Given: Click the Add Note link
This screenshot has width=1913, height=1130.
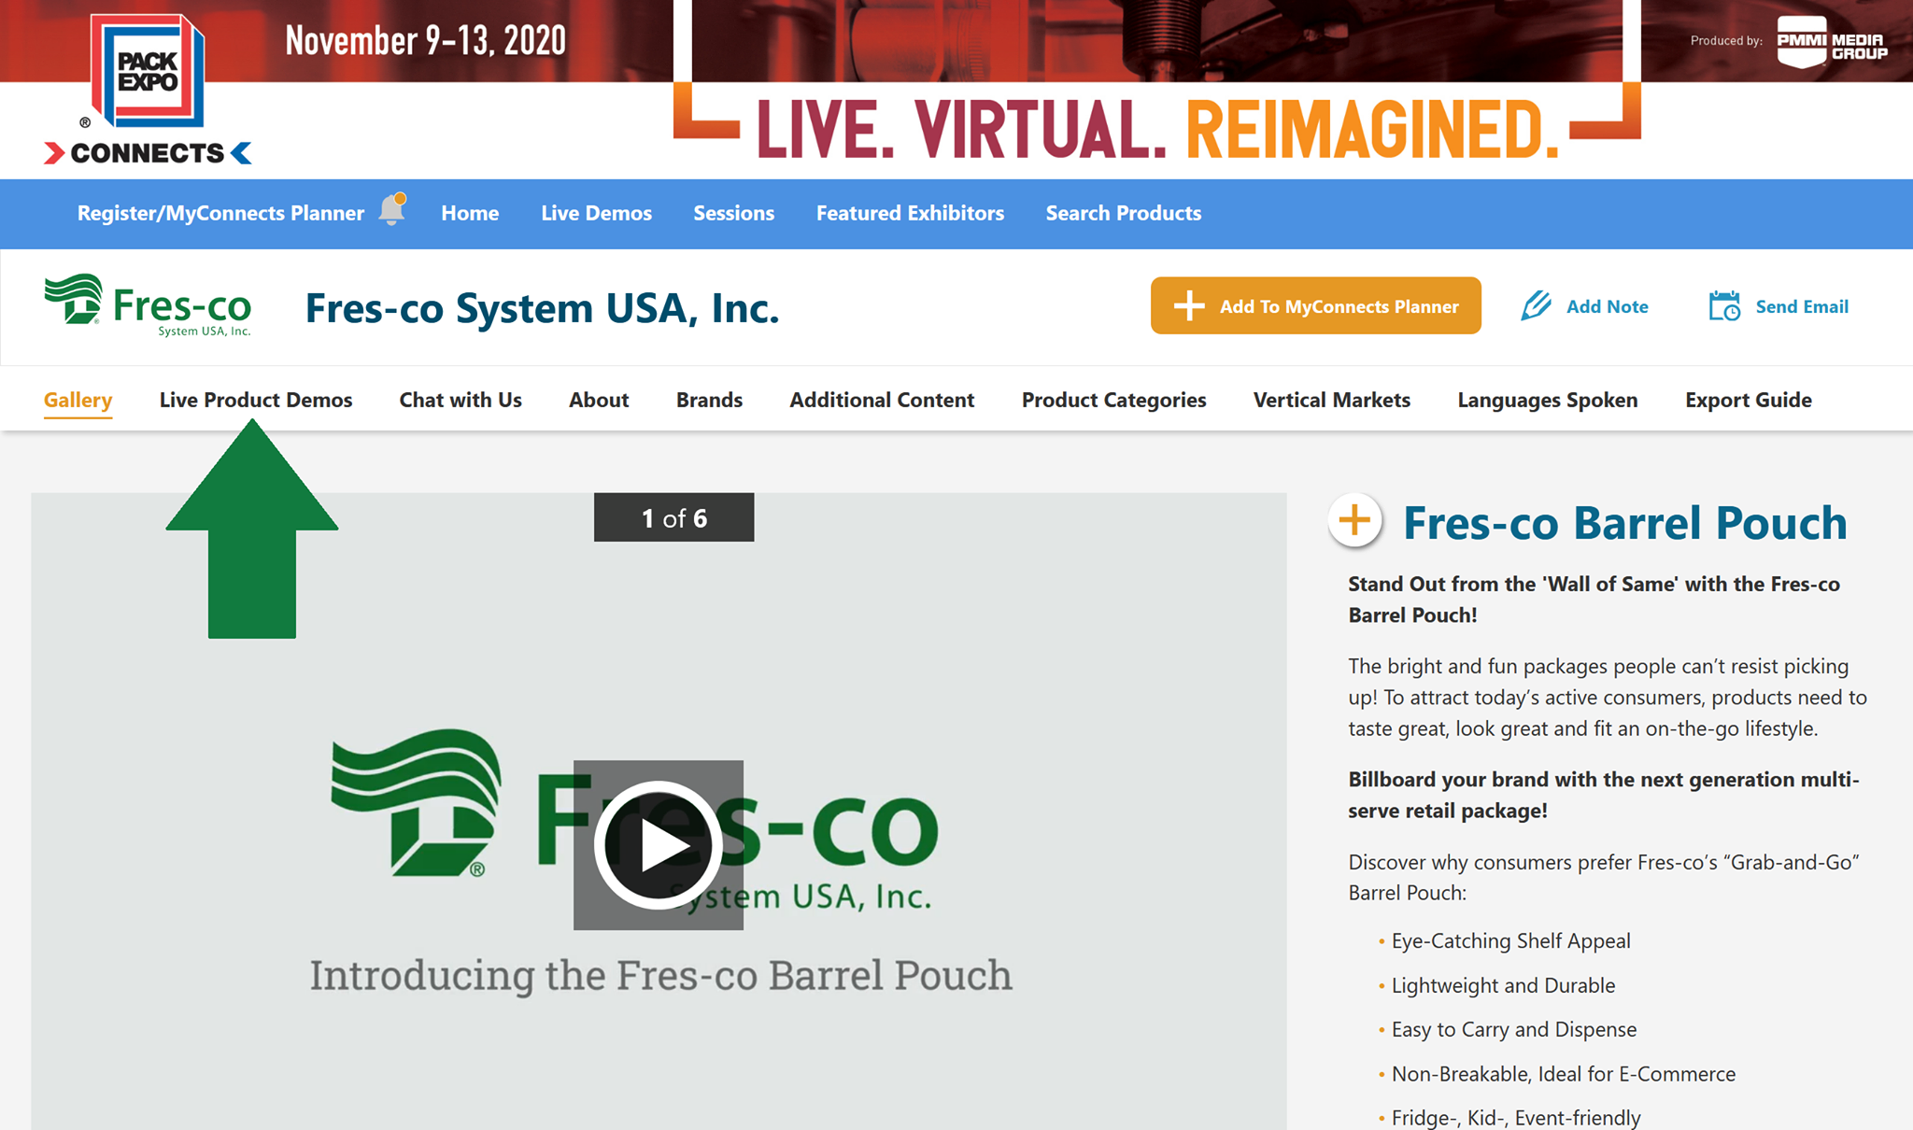Looking at the screenshot, I should click(x=1607, y=306).
